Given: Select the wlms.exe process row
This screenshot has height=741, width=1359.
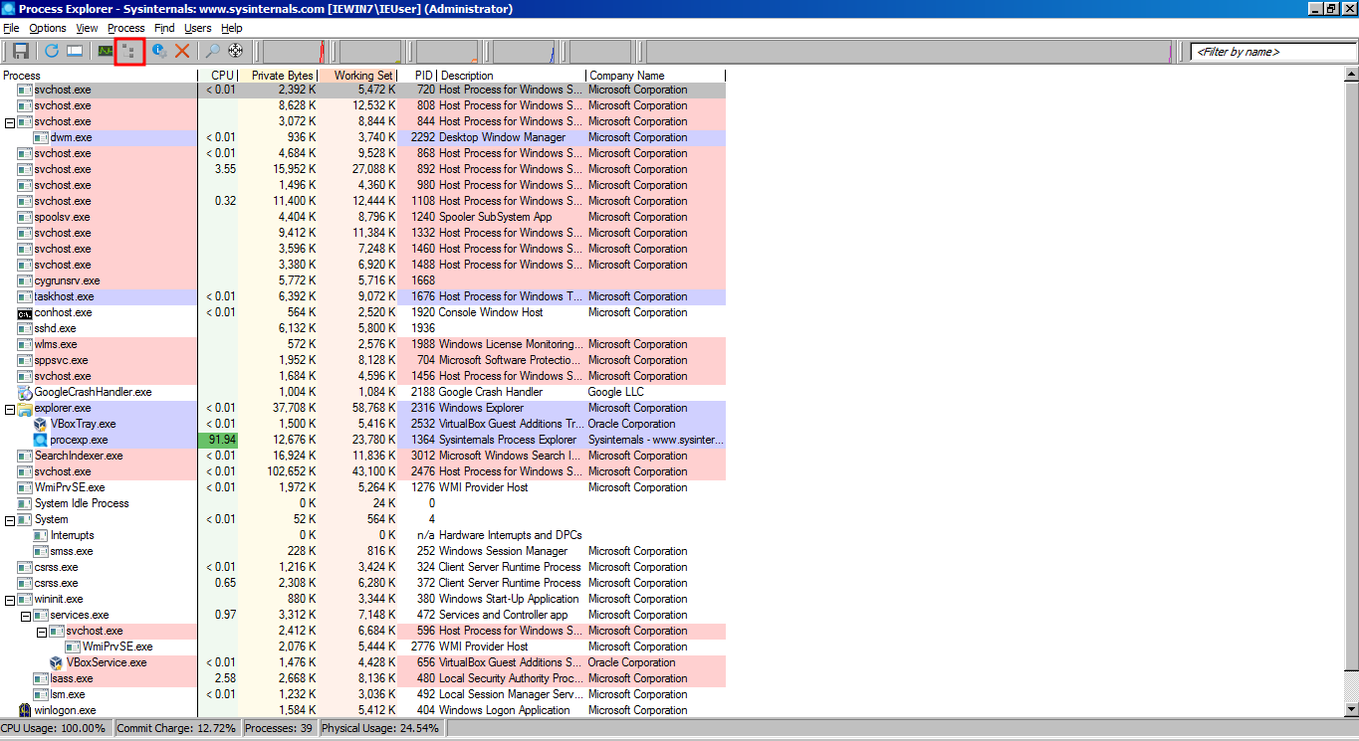Looking at the screenshot, I should pos(362,344).
